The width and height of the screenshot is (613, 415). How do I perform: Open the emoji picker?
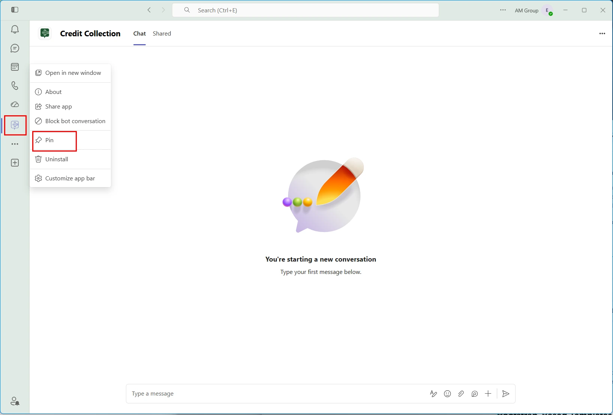[x=447, y=394]
